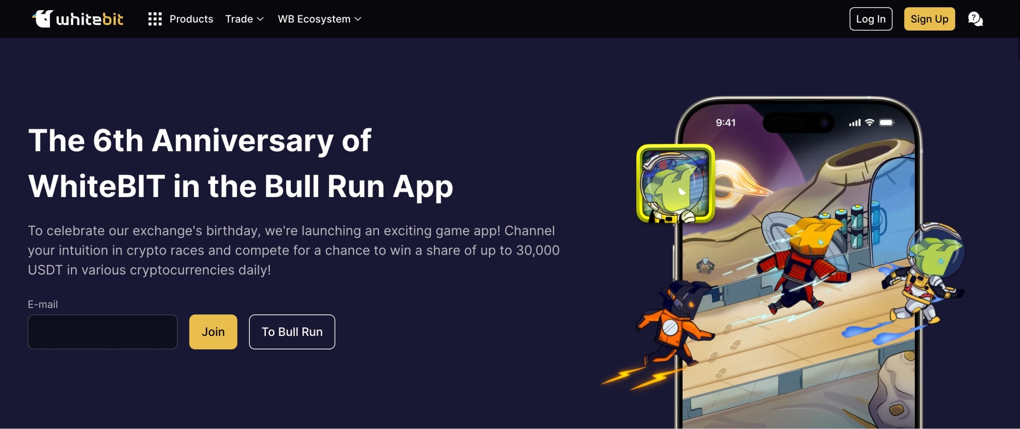The image size is (1020, 429).
Task: Expand the WB Ecosystem chevron arrow
Action: tap(358, 19)
